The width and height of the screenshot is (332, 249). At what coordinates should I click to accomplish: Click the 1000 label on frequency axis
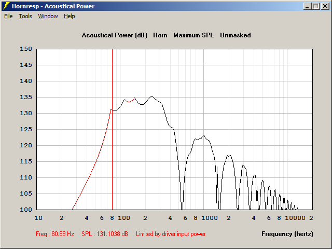tap(210, 218)
